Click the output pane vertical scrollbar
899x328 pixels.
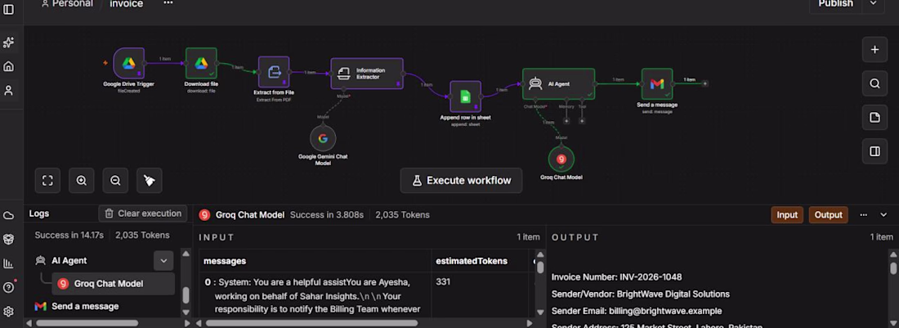(x=893, y=267)
